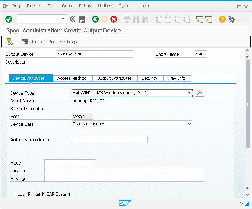This screenshot has height=209, width=252.
Task: Save using the floppy disk icon
Action: [x=82, y=19]
